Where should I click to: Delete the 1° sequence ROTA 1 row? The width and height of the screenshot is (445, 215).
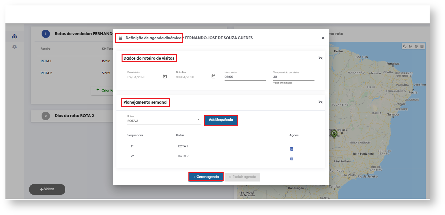pos(291,149)
